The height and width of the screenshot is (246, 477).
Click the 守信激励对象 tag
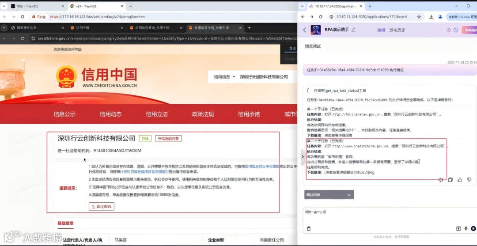click(x=169, y=139)
